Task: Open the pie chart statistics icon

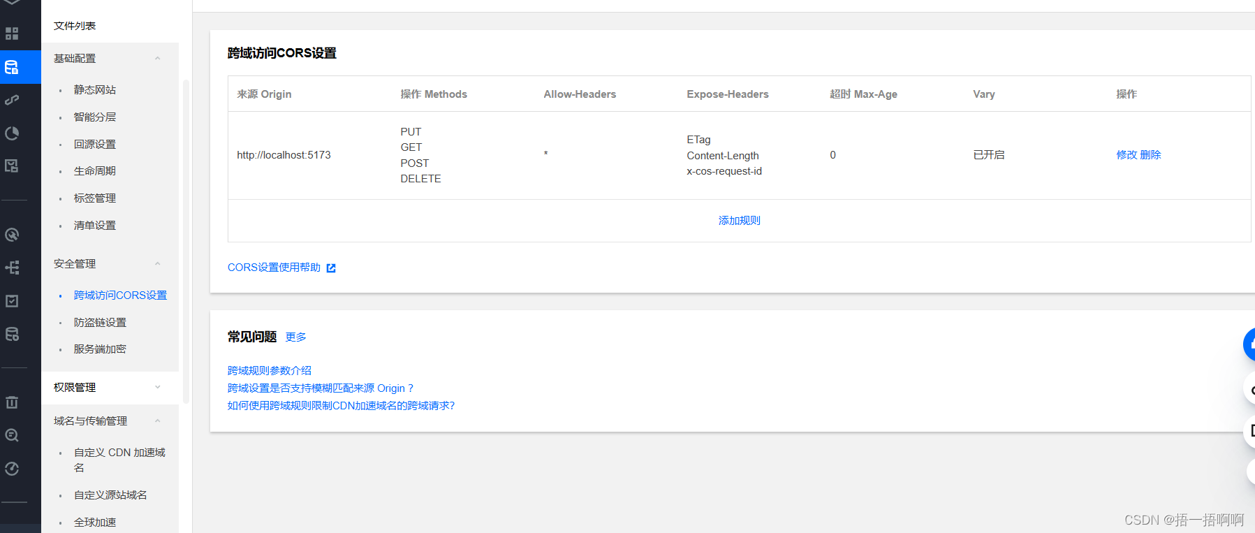Action: click(12, 133)
